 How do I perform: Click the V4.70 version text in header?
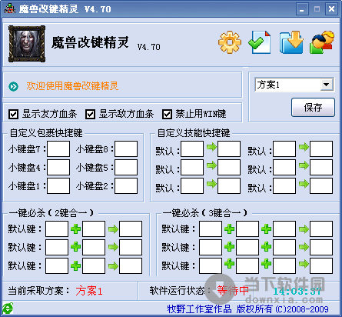pyautogui.click(x=149, y=47)
